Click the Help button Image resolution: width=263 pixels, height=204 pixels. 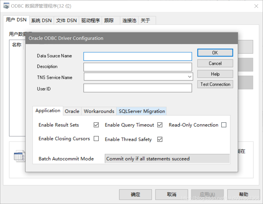[x=215, y=74]
